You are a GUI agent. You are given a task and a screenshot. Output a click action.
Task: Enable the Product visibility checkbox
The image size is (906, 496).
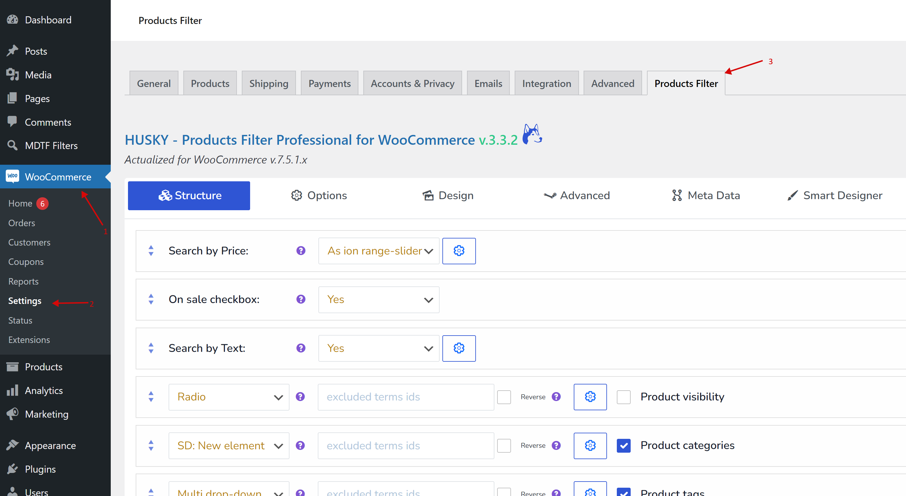[624, 397]
